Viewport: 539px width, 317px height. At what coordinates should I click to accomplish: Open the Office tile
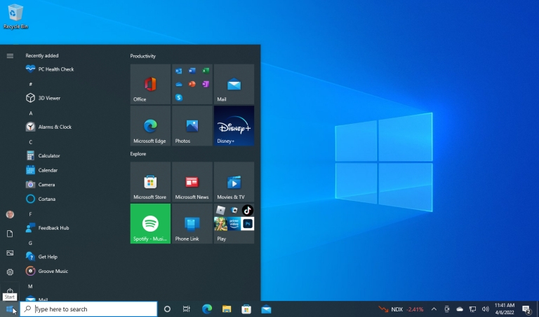[150, 84]
